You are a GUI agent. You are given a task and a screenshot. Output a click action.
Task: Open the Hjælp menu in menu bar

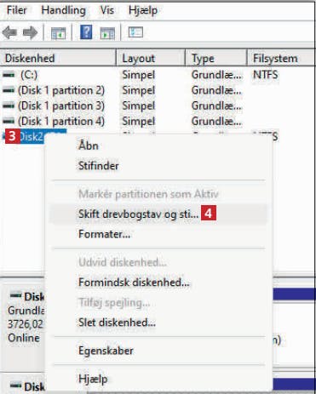143,11
